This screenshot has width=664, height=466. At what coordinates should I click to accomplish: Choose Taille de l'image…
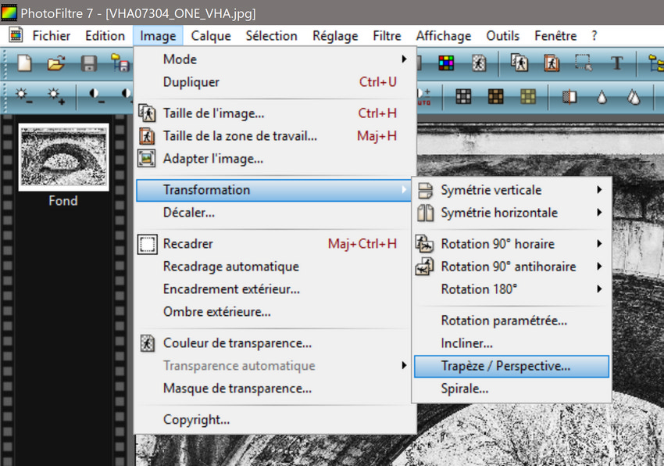tap(274, 113)
